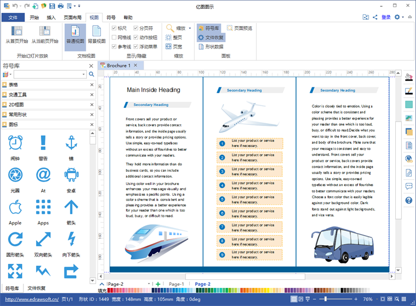Click the save icon in quick access toolbar

tap(52, 6)
